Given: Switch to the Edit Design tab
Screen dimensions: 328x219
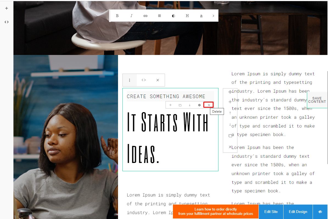Looking at the screenshot, I should 298,212.
